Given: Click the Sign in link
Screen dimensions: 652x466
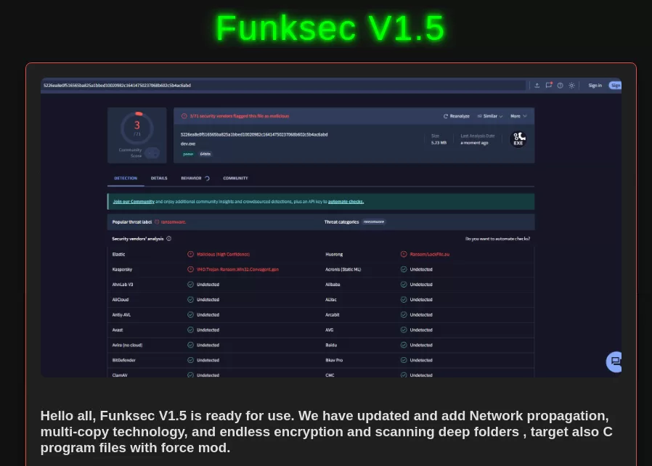Looking at the screenshot, I should coord(595,85).
